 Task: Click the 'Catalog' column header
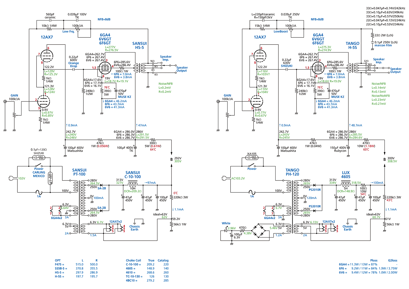click(163, 261)
